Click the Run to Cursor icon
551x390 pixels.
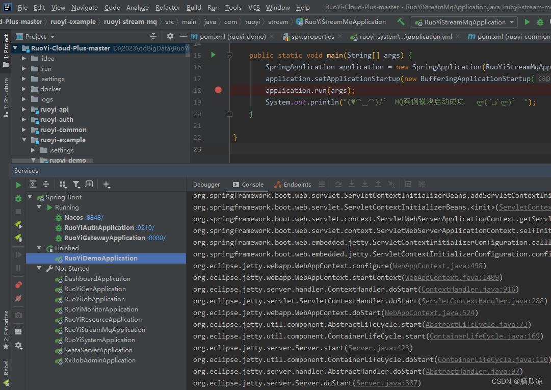391,184
